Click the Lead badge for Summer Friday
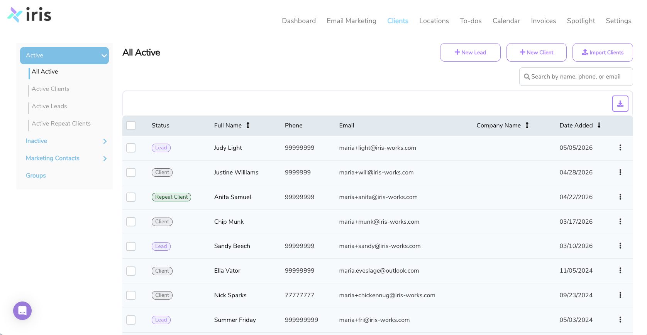The width and height of the screenshot is (647, 335). (x=161, y=320)
